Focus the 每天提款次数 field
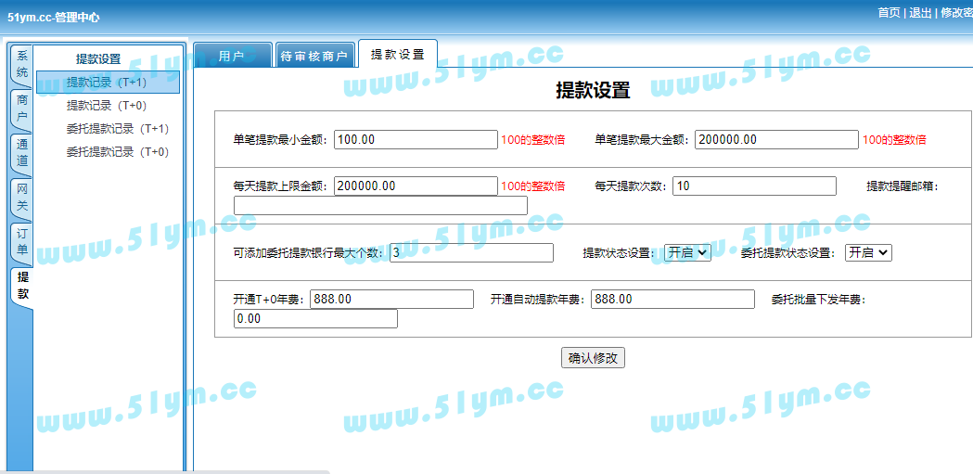 [754, 186]
